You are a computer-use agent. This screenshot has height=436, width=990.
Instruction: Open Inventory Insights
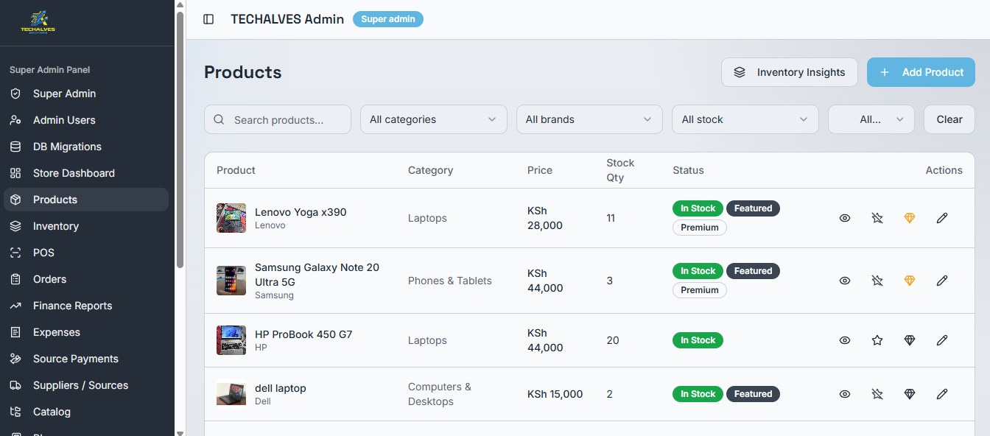click(790, 72)
